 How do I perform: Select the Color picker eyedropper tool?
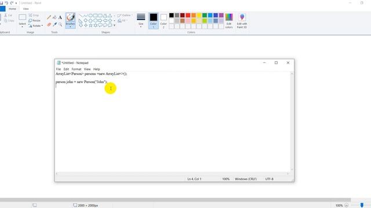click(x=54, y=24)
